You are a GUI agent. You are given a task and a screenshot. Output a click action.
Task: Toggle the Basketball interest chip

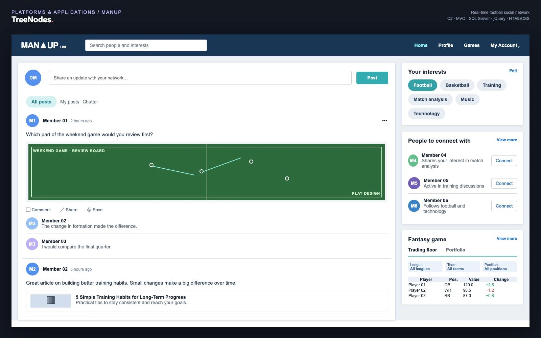(x=457, y=85)
